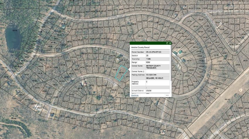Select parcel 173-00 on the map

237,24
